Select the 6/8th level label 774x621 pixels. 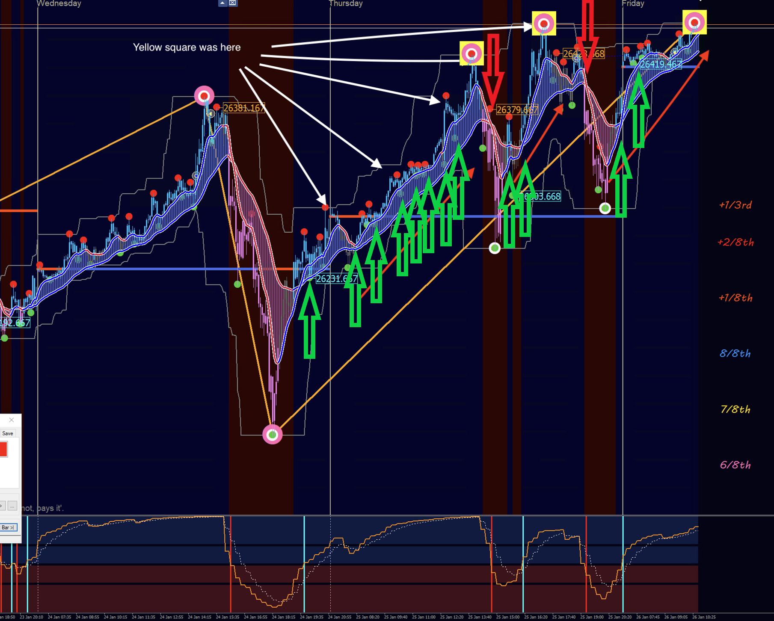(x=735, y=465)
